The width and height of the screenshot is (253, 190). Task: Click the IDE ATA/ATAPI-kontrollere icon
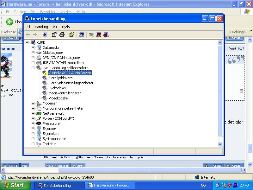(39, 63)
